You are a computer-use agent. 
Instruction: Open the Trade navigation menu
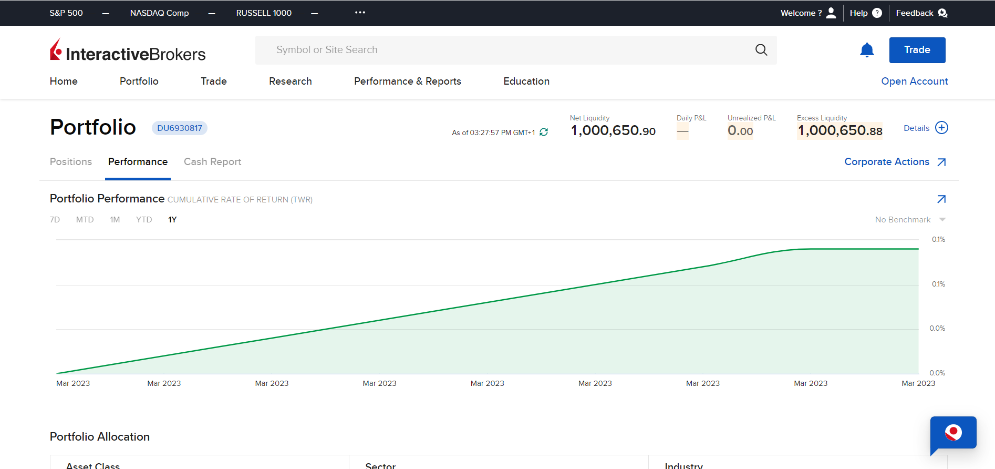[x=214, y=81]
